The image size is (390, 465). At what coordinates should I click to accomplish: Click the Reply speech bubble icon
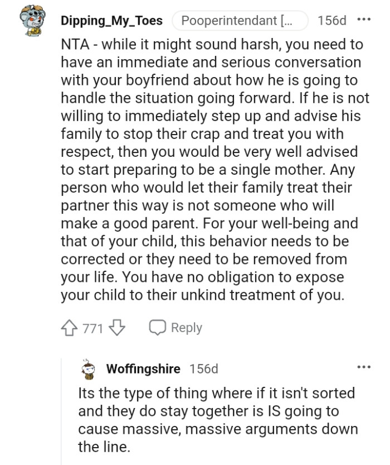pos(158,328)
